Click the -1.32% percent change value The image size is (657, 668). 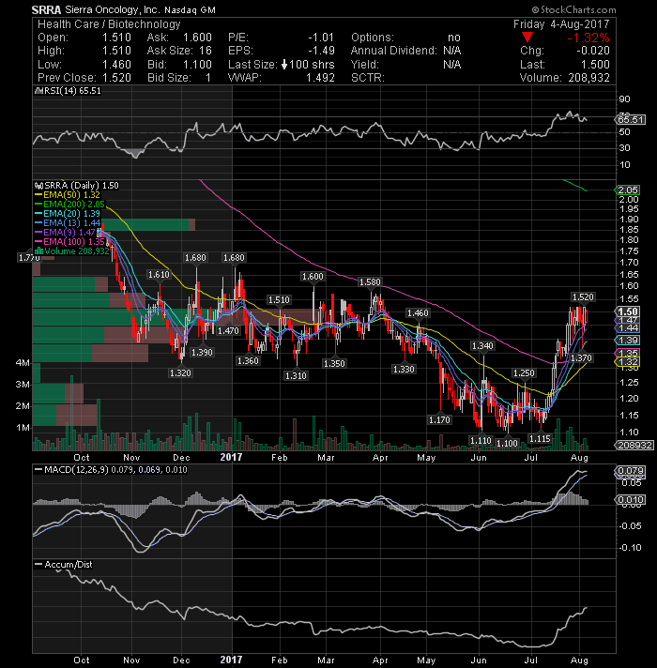588,38
